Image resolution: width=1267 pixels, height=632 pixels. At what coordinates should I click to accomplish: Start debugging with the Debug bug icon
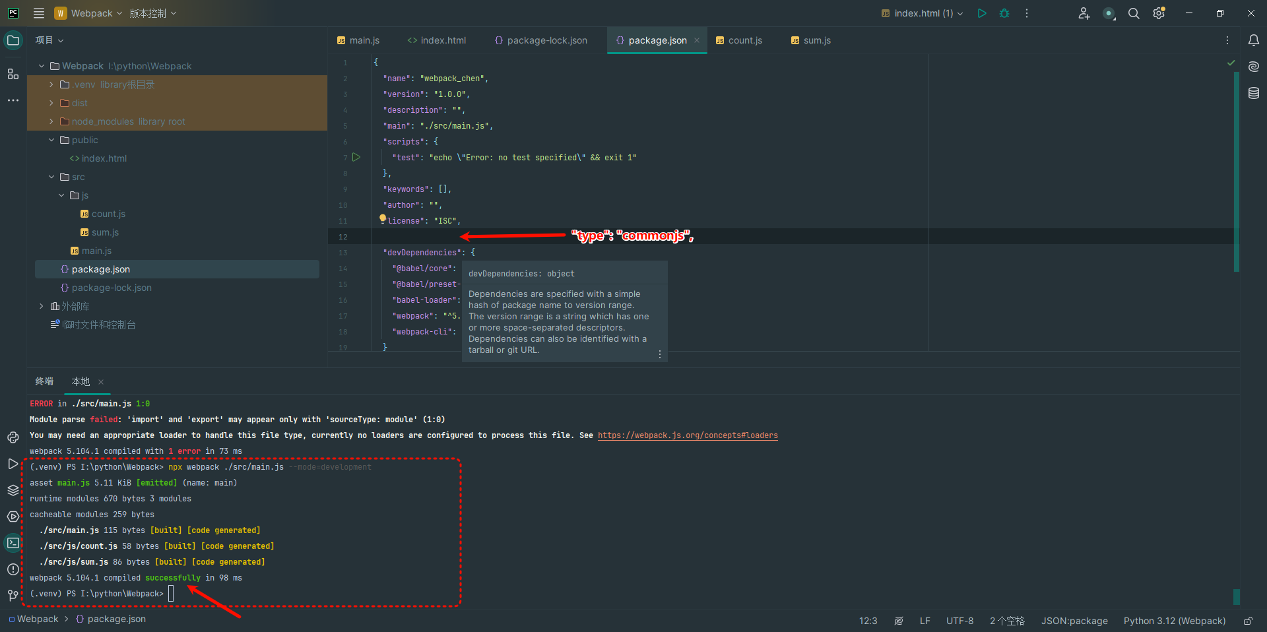pos(1004,13)
